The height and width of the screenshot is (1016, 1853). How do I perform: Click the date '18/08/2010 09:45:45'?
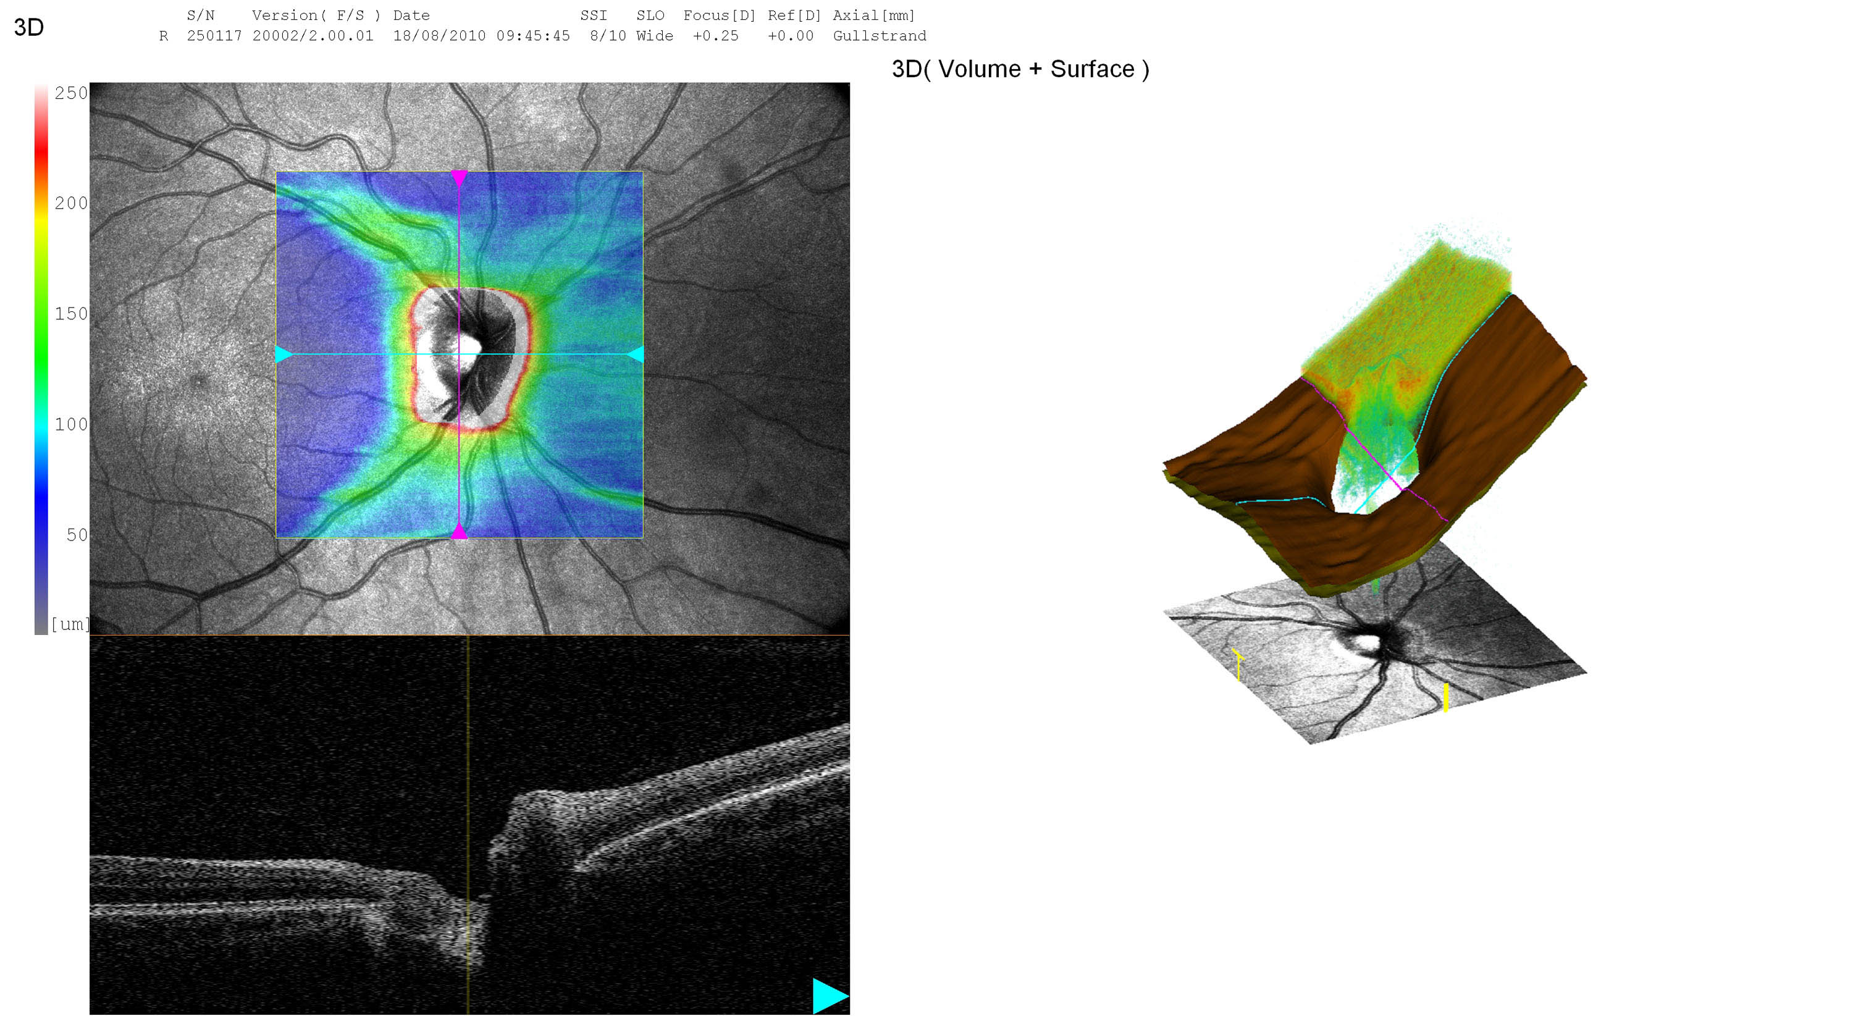[481, 36]
